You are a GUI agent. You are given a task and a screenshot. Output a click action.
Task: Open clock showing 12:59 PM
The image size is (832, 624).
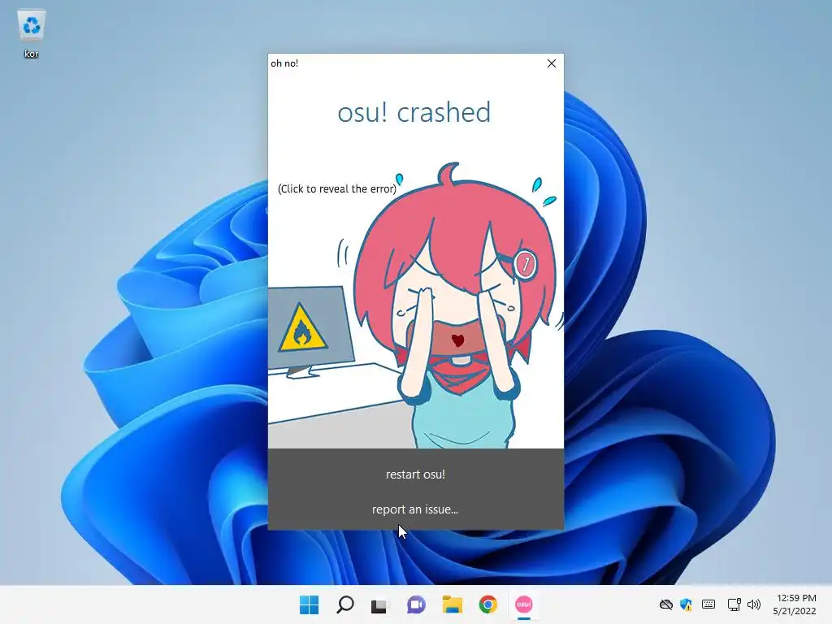pyautogui.click(x=795, y=604)
